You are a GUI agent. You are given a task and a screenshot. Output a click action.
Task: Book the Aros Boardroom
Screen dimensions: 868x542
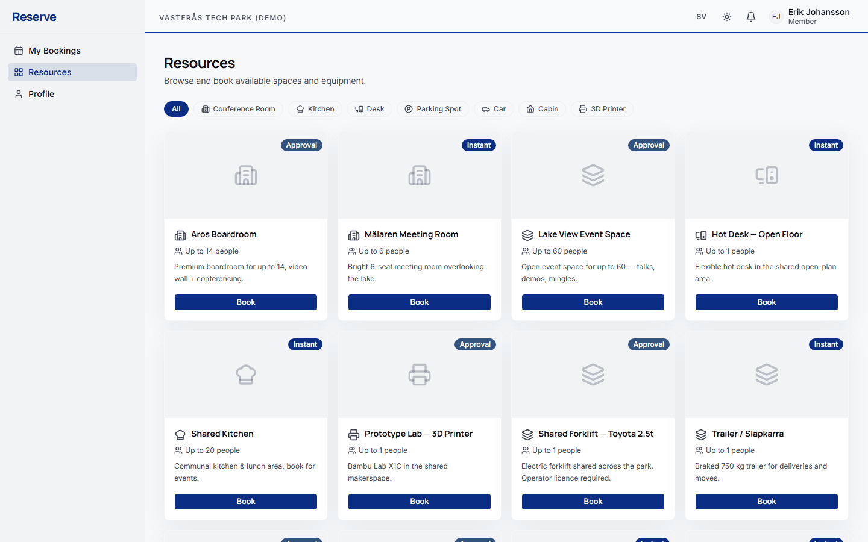tap(246, 302)
